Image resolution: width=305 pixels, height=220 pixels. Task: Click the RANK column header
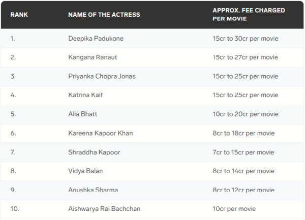(x=19, y=14)
